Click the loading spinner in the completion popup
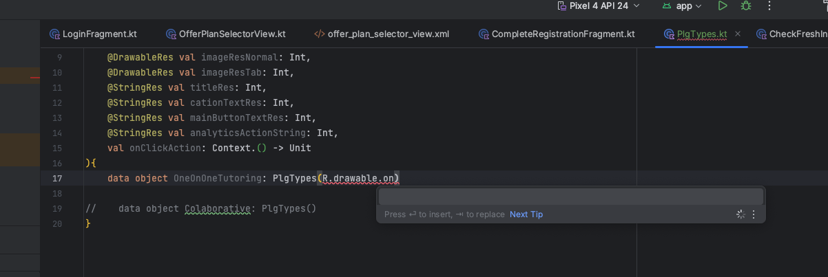 pos(741,214)
